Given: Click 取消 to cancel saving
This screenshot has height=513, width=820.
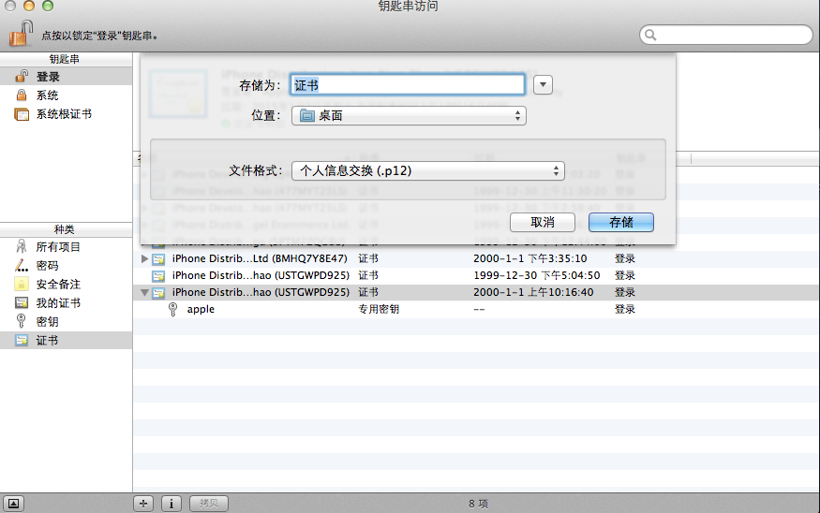Looking at the screenshot, I should [543, 222].
